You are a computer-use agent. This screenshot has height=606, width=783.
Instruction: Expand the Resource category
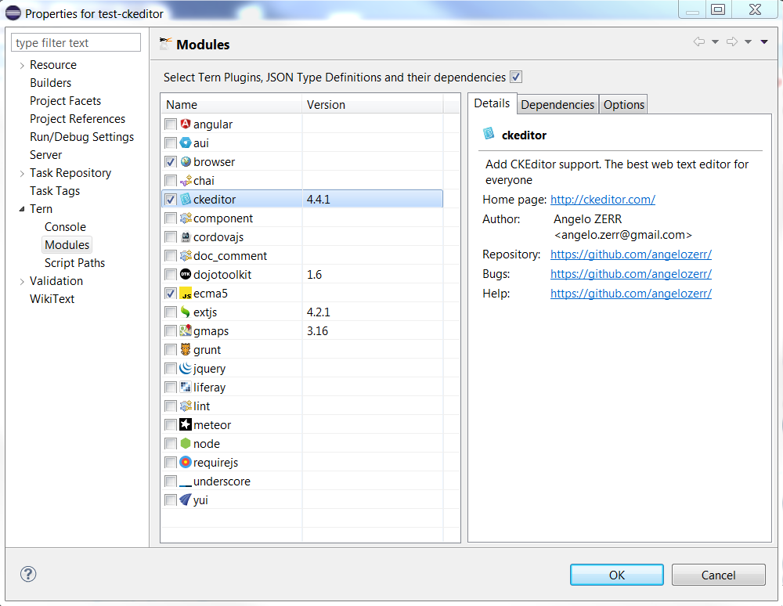20,65
